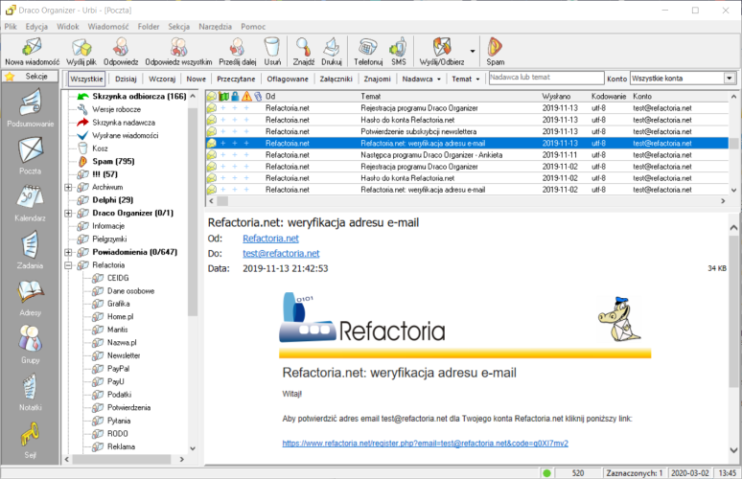Image resolution: width=742 pixels, height=479 pixels.
Task: Open Adresy section in sidebar
Action: coord(31,298)
